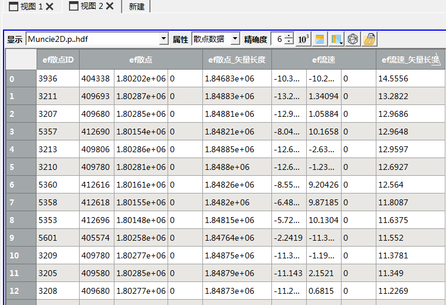This screenshot has height=305, width=446.
Task: Click flow speed value 12.564
Action: [411, 185]
